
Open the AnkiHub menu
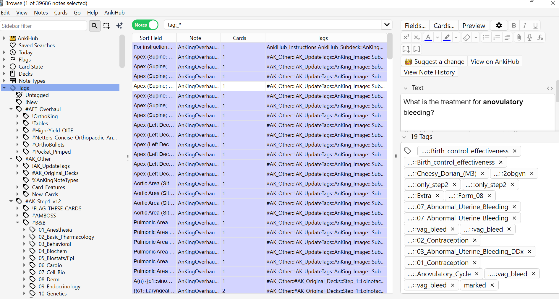114,13
